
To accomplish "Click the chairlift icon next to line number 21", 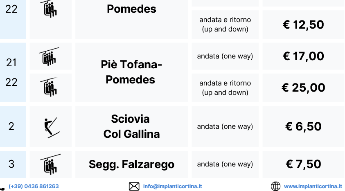I will click(50, 56).
